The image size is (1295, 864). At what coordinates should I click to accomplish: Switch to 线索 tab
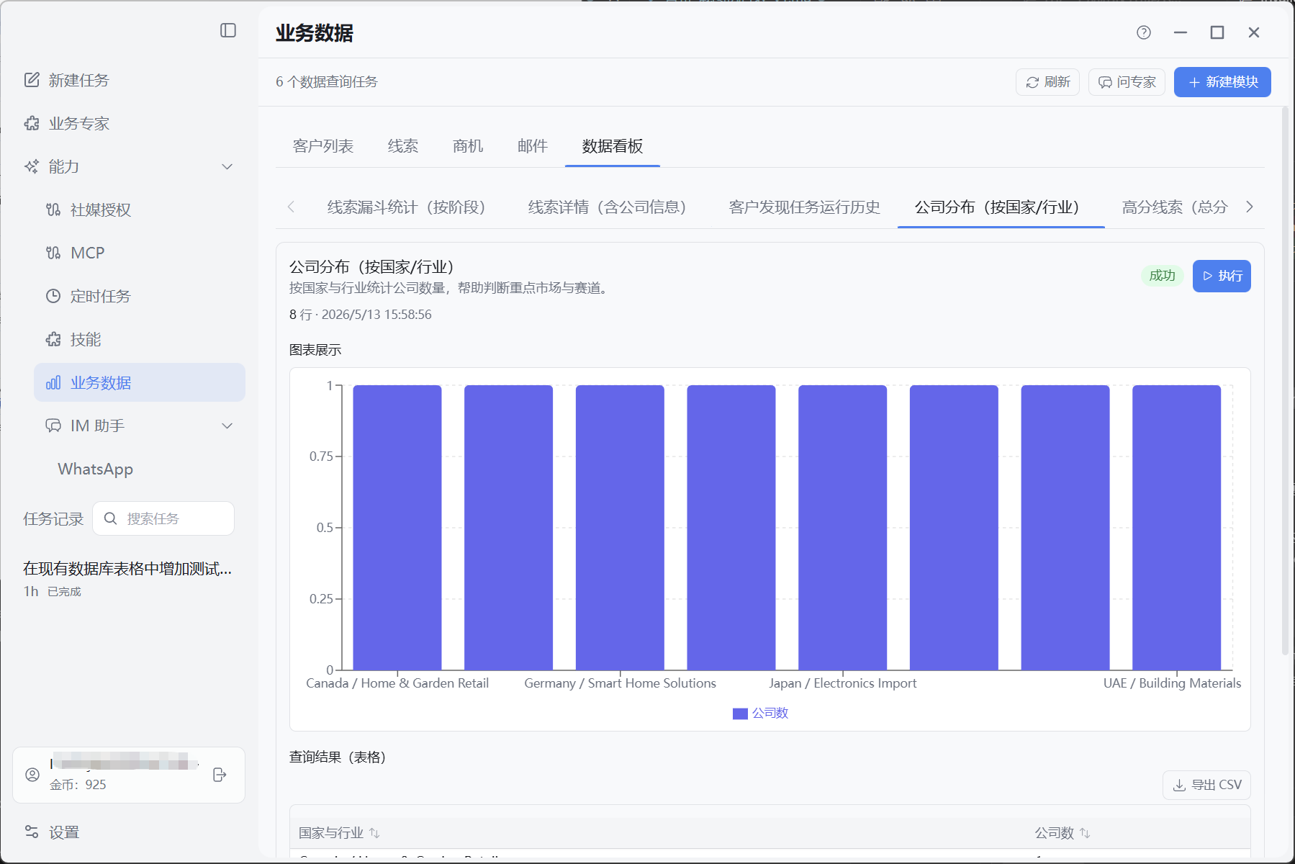pos(403,146)
